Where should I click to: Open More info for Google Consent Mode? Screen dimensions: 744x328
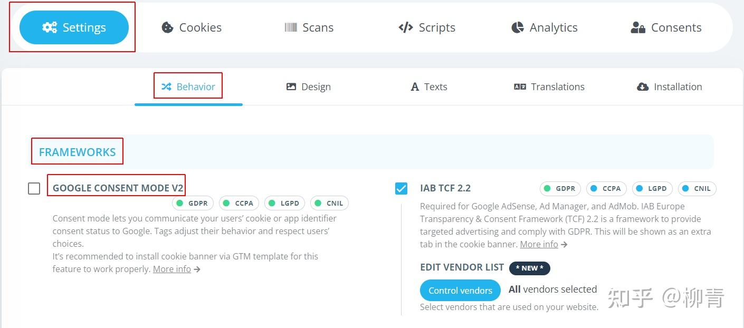[172, 269]
